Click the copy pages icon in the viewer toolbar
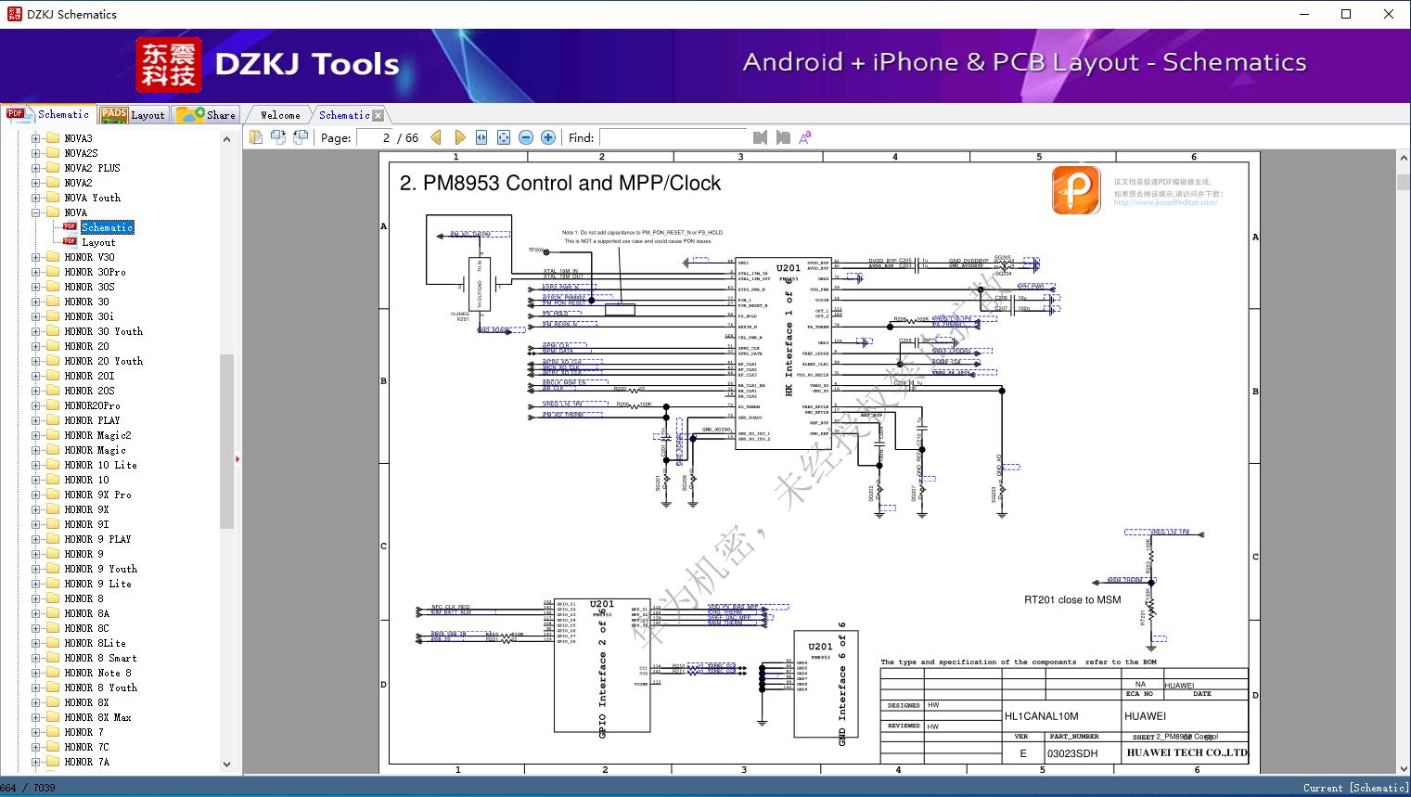 click(256, 137)
